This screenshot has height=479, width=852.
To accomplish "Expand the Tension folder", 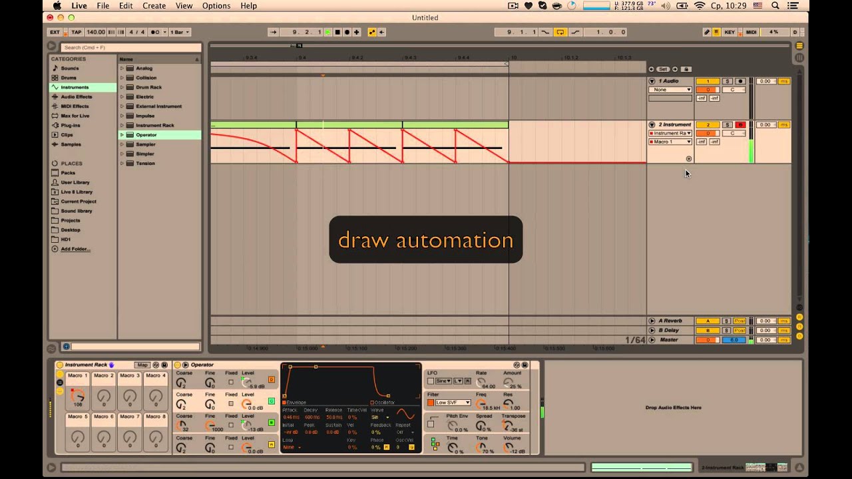I will [x=122, y=164].
